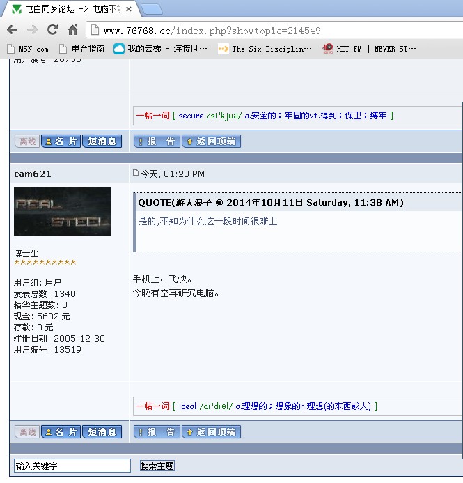
Task: Open the 电白指南 bookmark
Action: [81, 49]
